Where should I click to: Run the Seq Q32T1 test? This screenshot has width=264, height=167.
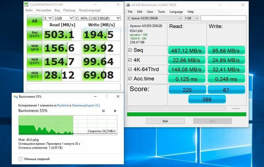click(35, 35)
